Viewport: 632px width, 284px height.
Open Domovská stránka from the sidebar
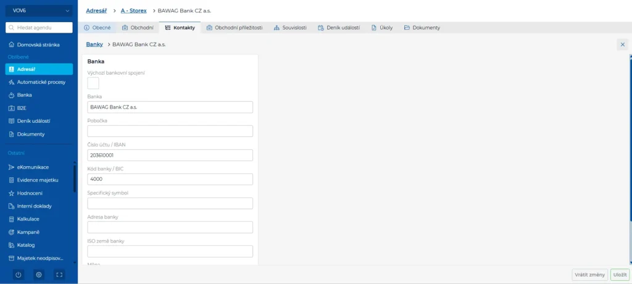[38, 44]
